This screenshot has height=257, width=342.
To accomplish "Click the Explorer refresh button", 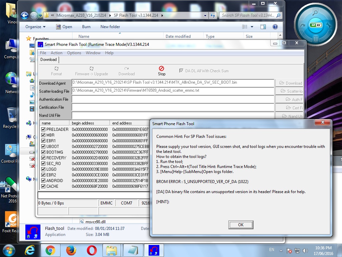I will tap(213, 15).
